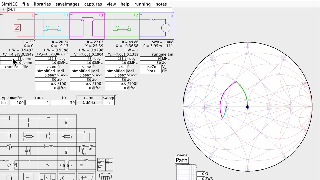The height and width of the screenshot is (180, 320).
Task: Click the mini plot thumbnail below Path
Action: coord(186,173)
